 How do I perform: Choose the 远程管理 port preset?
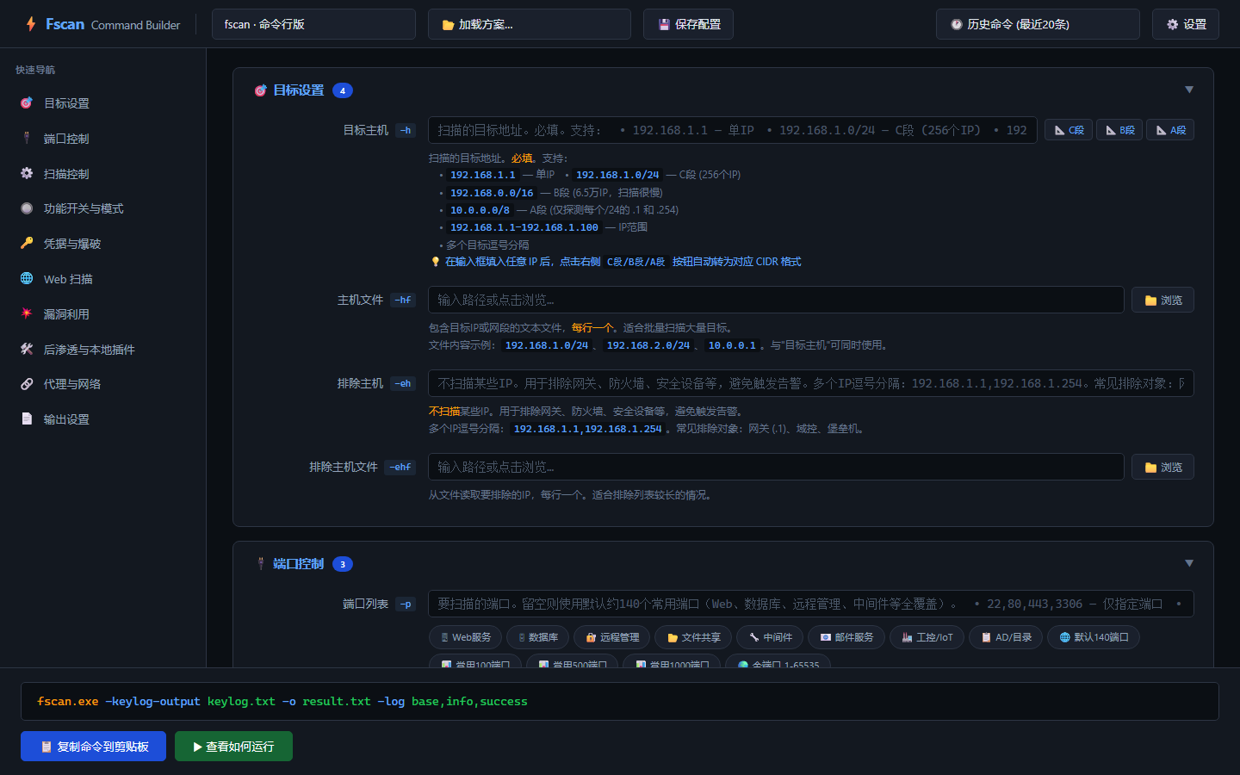pos(612,637)
